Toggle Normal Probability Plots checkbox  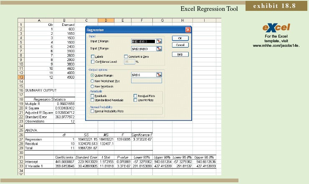[x=93, y=111]
